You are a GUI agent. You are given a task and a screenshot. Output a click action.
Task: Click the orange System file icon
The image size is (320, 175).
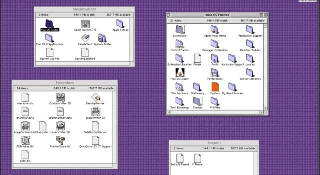(215, 87)
